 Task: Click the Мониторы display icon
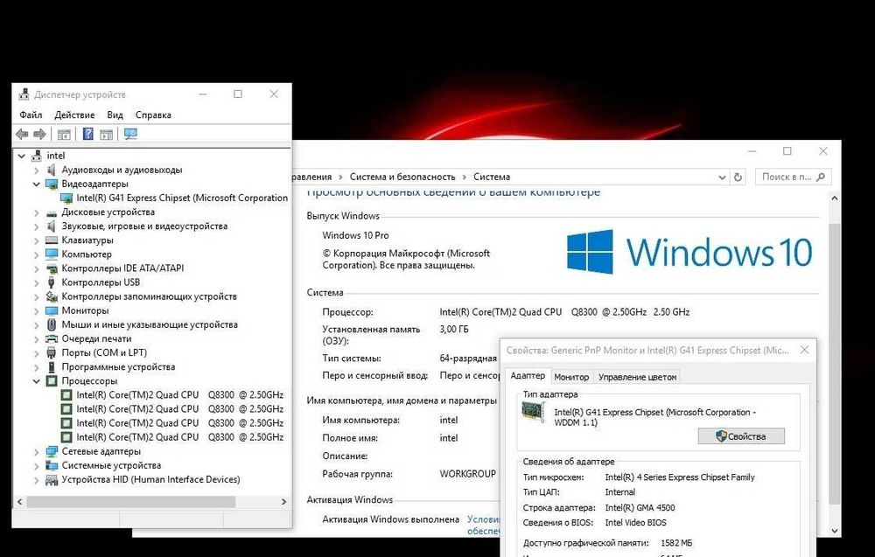(52, 310)
